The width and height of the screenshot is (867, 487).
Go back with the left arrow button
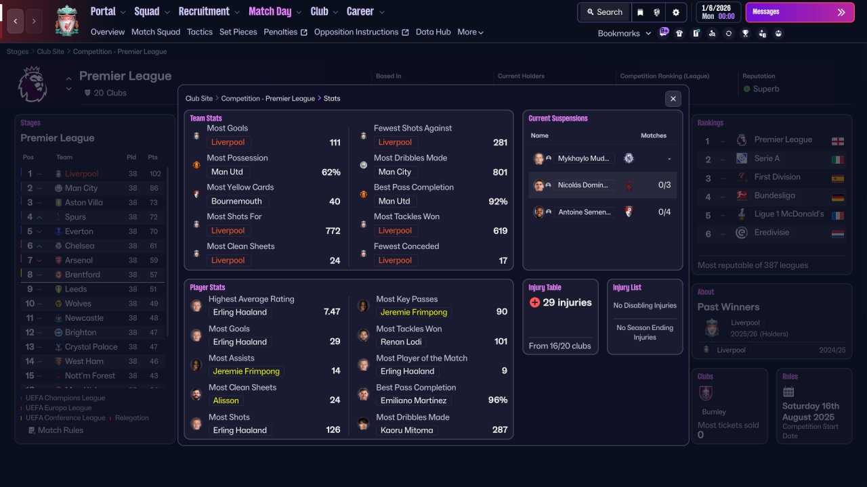16,22
